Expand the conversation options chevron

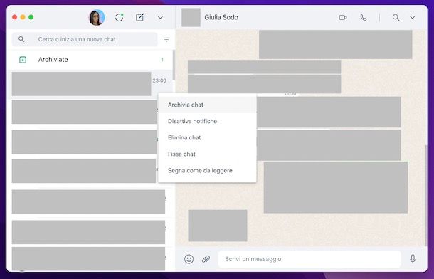point(413,17)
